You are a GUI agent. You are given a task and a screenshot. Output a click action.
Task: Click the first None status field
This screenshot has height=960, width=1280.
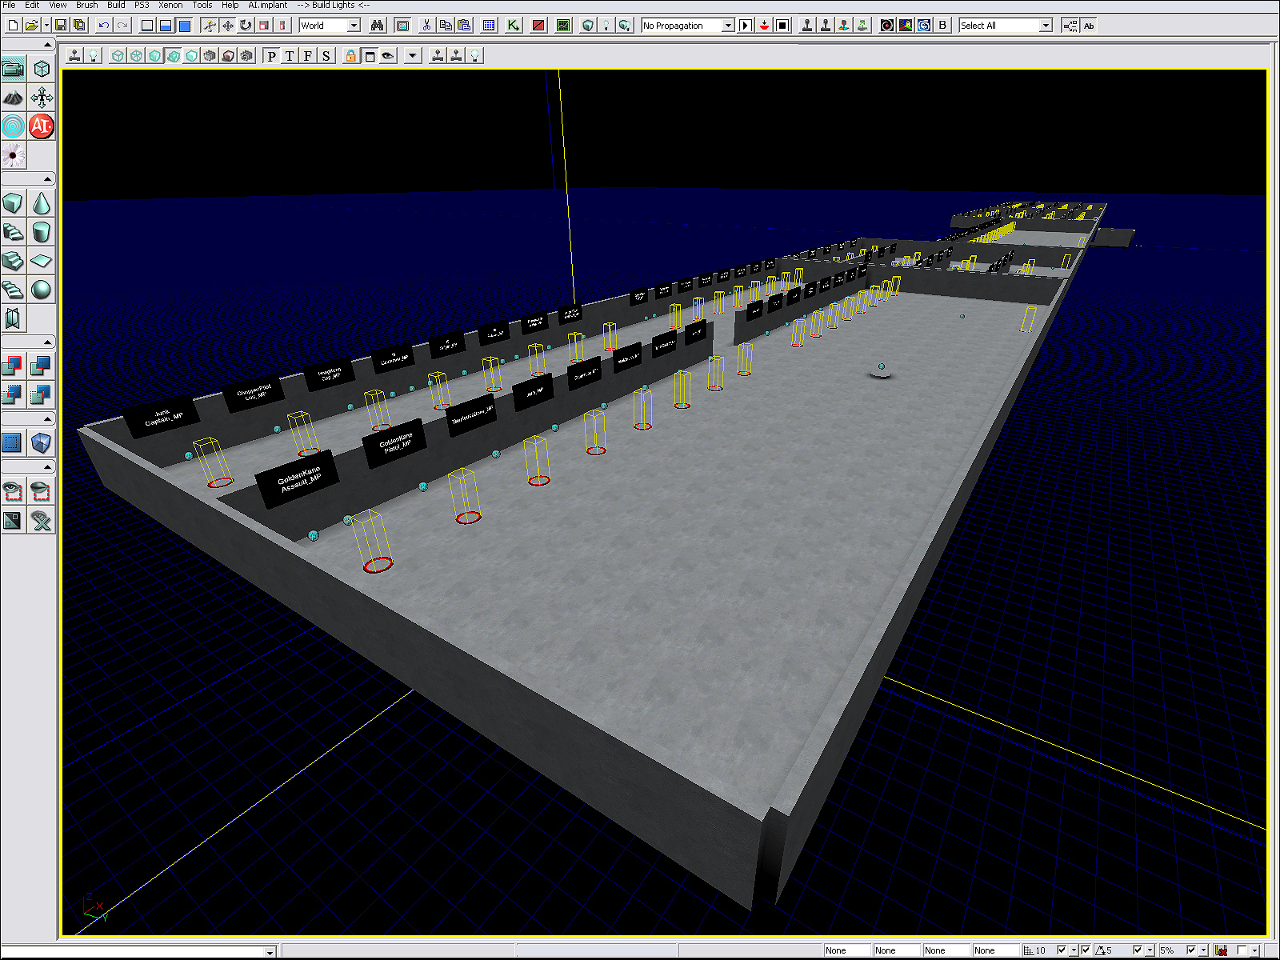[846, 950]
